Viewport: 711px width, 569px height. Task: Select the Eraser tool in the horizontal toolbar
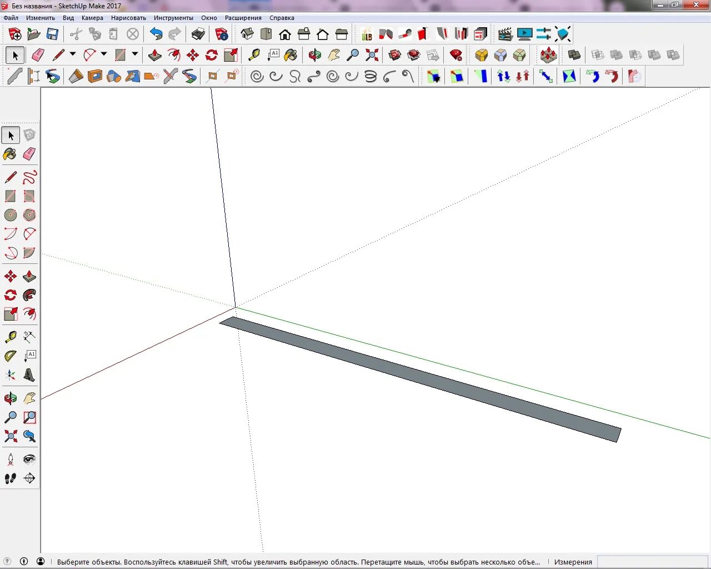tap(38, 55)
